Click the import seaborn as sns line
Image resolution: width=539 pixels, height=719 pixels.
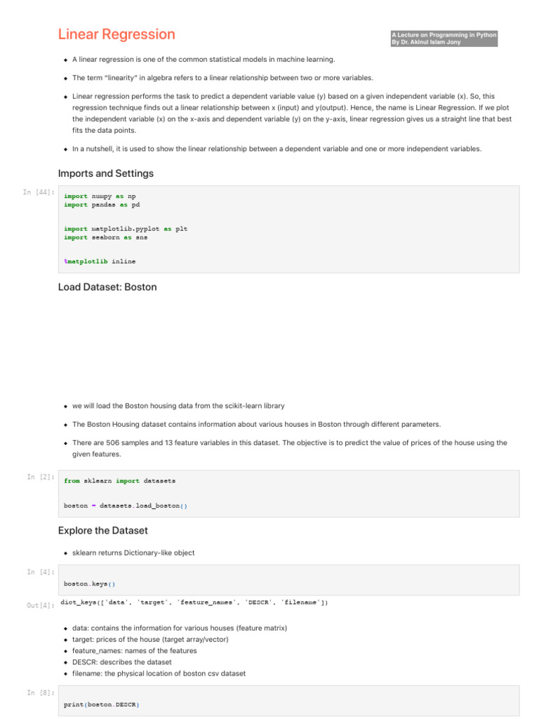coord(105,237)
